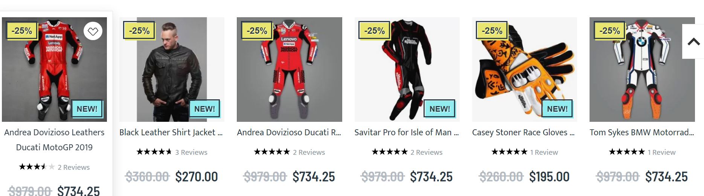Open Tom Sykes BMW Motorrad title link

point(642,132)
